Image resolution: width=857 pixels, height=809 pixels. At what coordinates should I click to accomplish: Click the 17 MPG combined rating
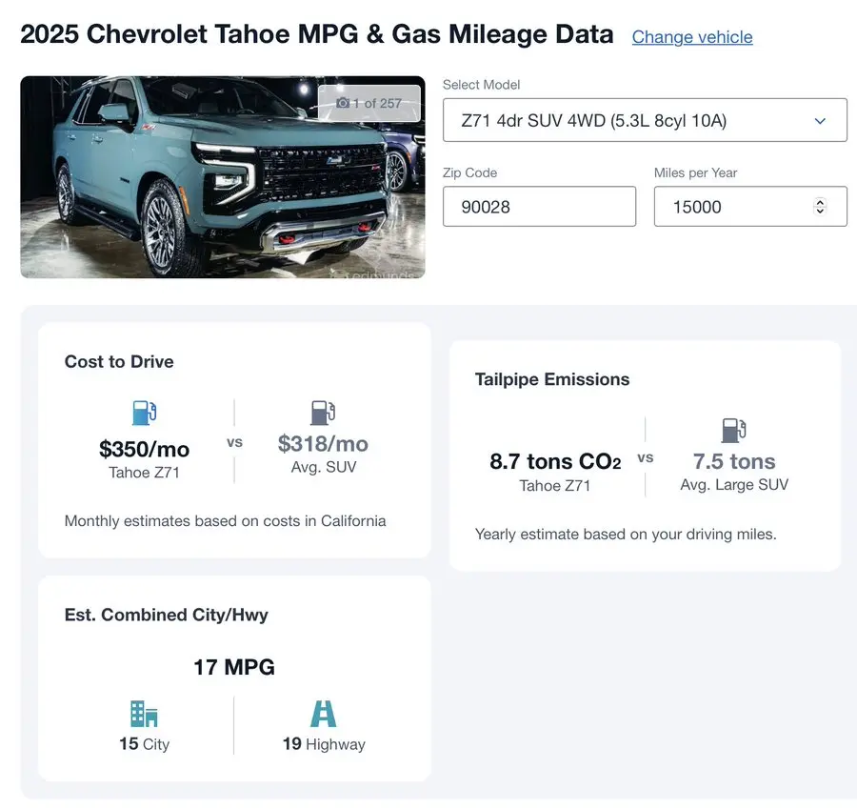pos(234,667)
